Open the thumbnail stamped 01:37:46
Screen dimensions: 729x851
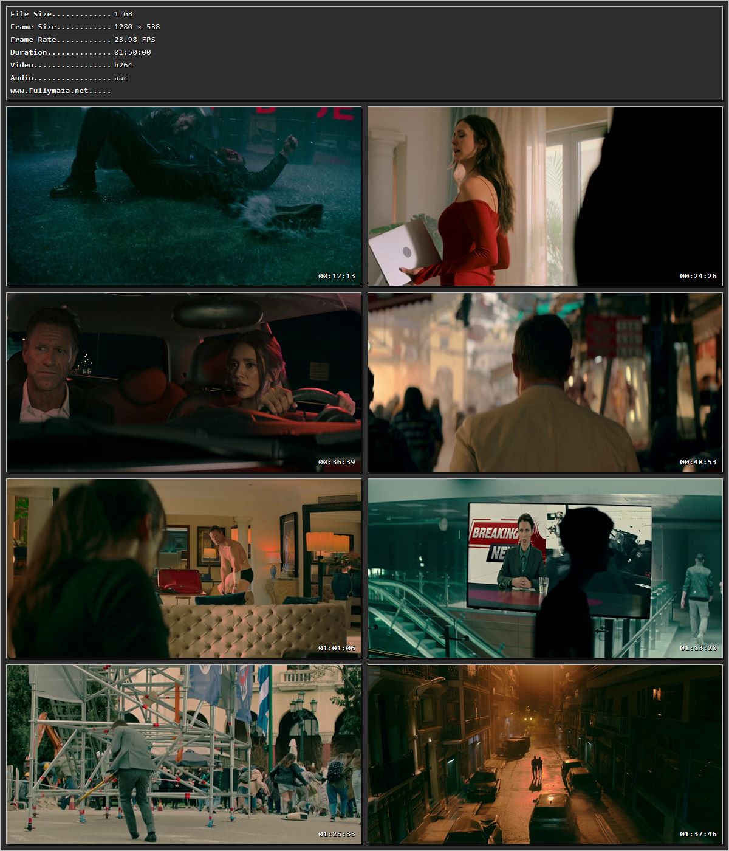tap(545, 754)
